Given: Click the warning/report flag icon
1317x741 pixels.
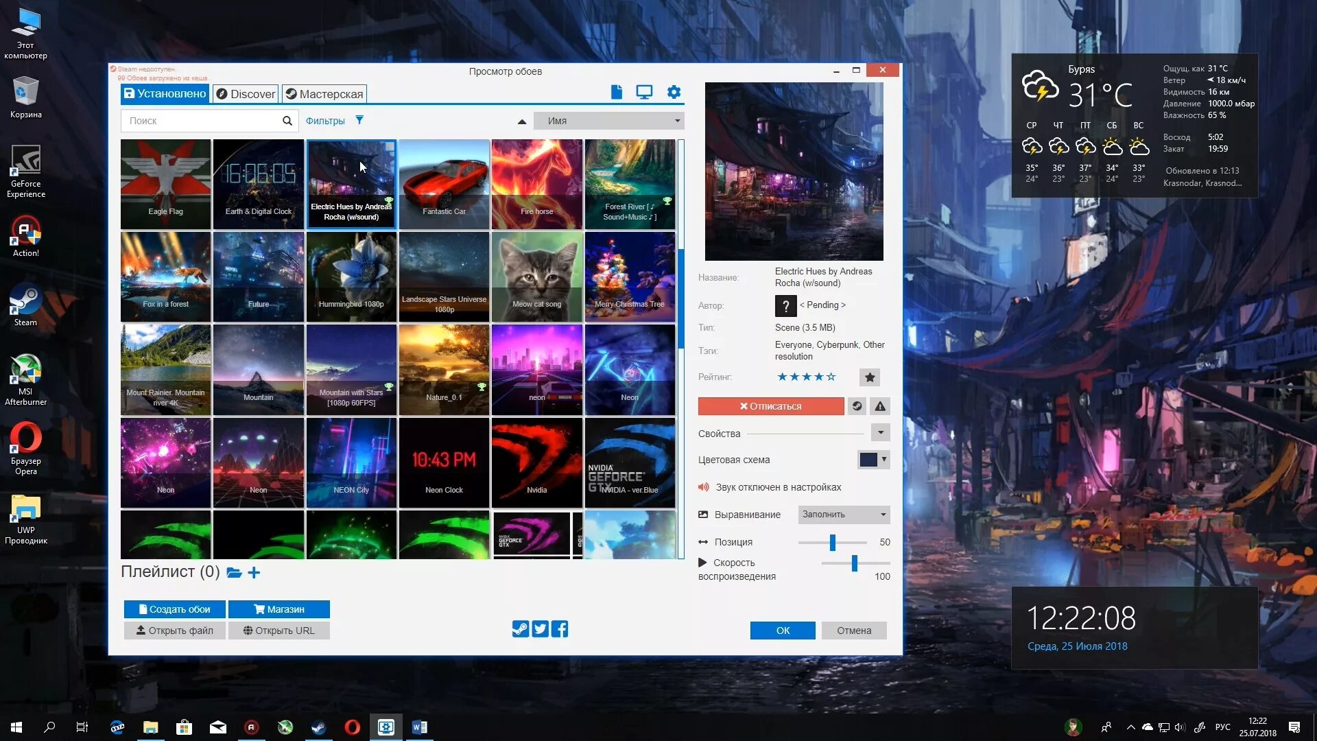Looking at the screenshot, I should [879, 405].
